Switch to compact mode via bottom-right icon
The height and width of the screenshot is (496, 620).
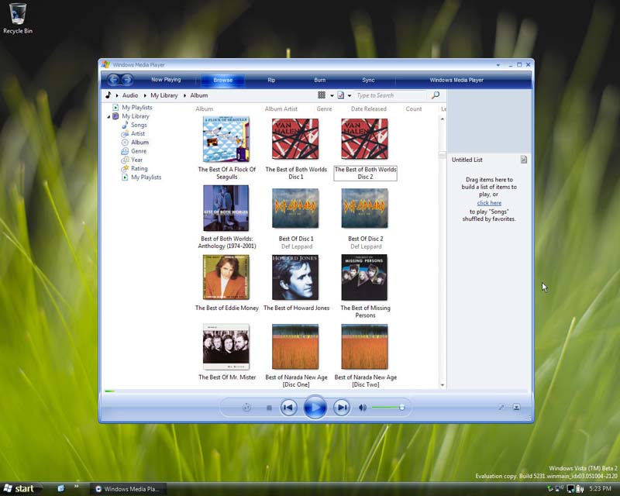click(x=516, y=408)
